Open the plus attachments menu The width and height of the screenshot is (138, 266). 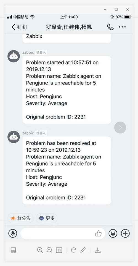tap(125, 233)
